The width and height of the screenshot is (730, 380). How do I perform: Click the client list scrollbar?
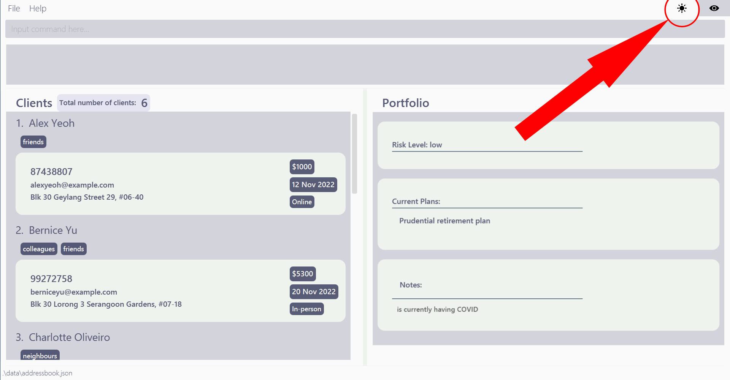coord(354,154)
